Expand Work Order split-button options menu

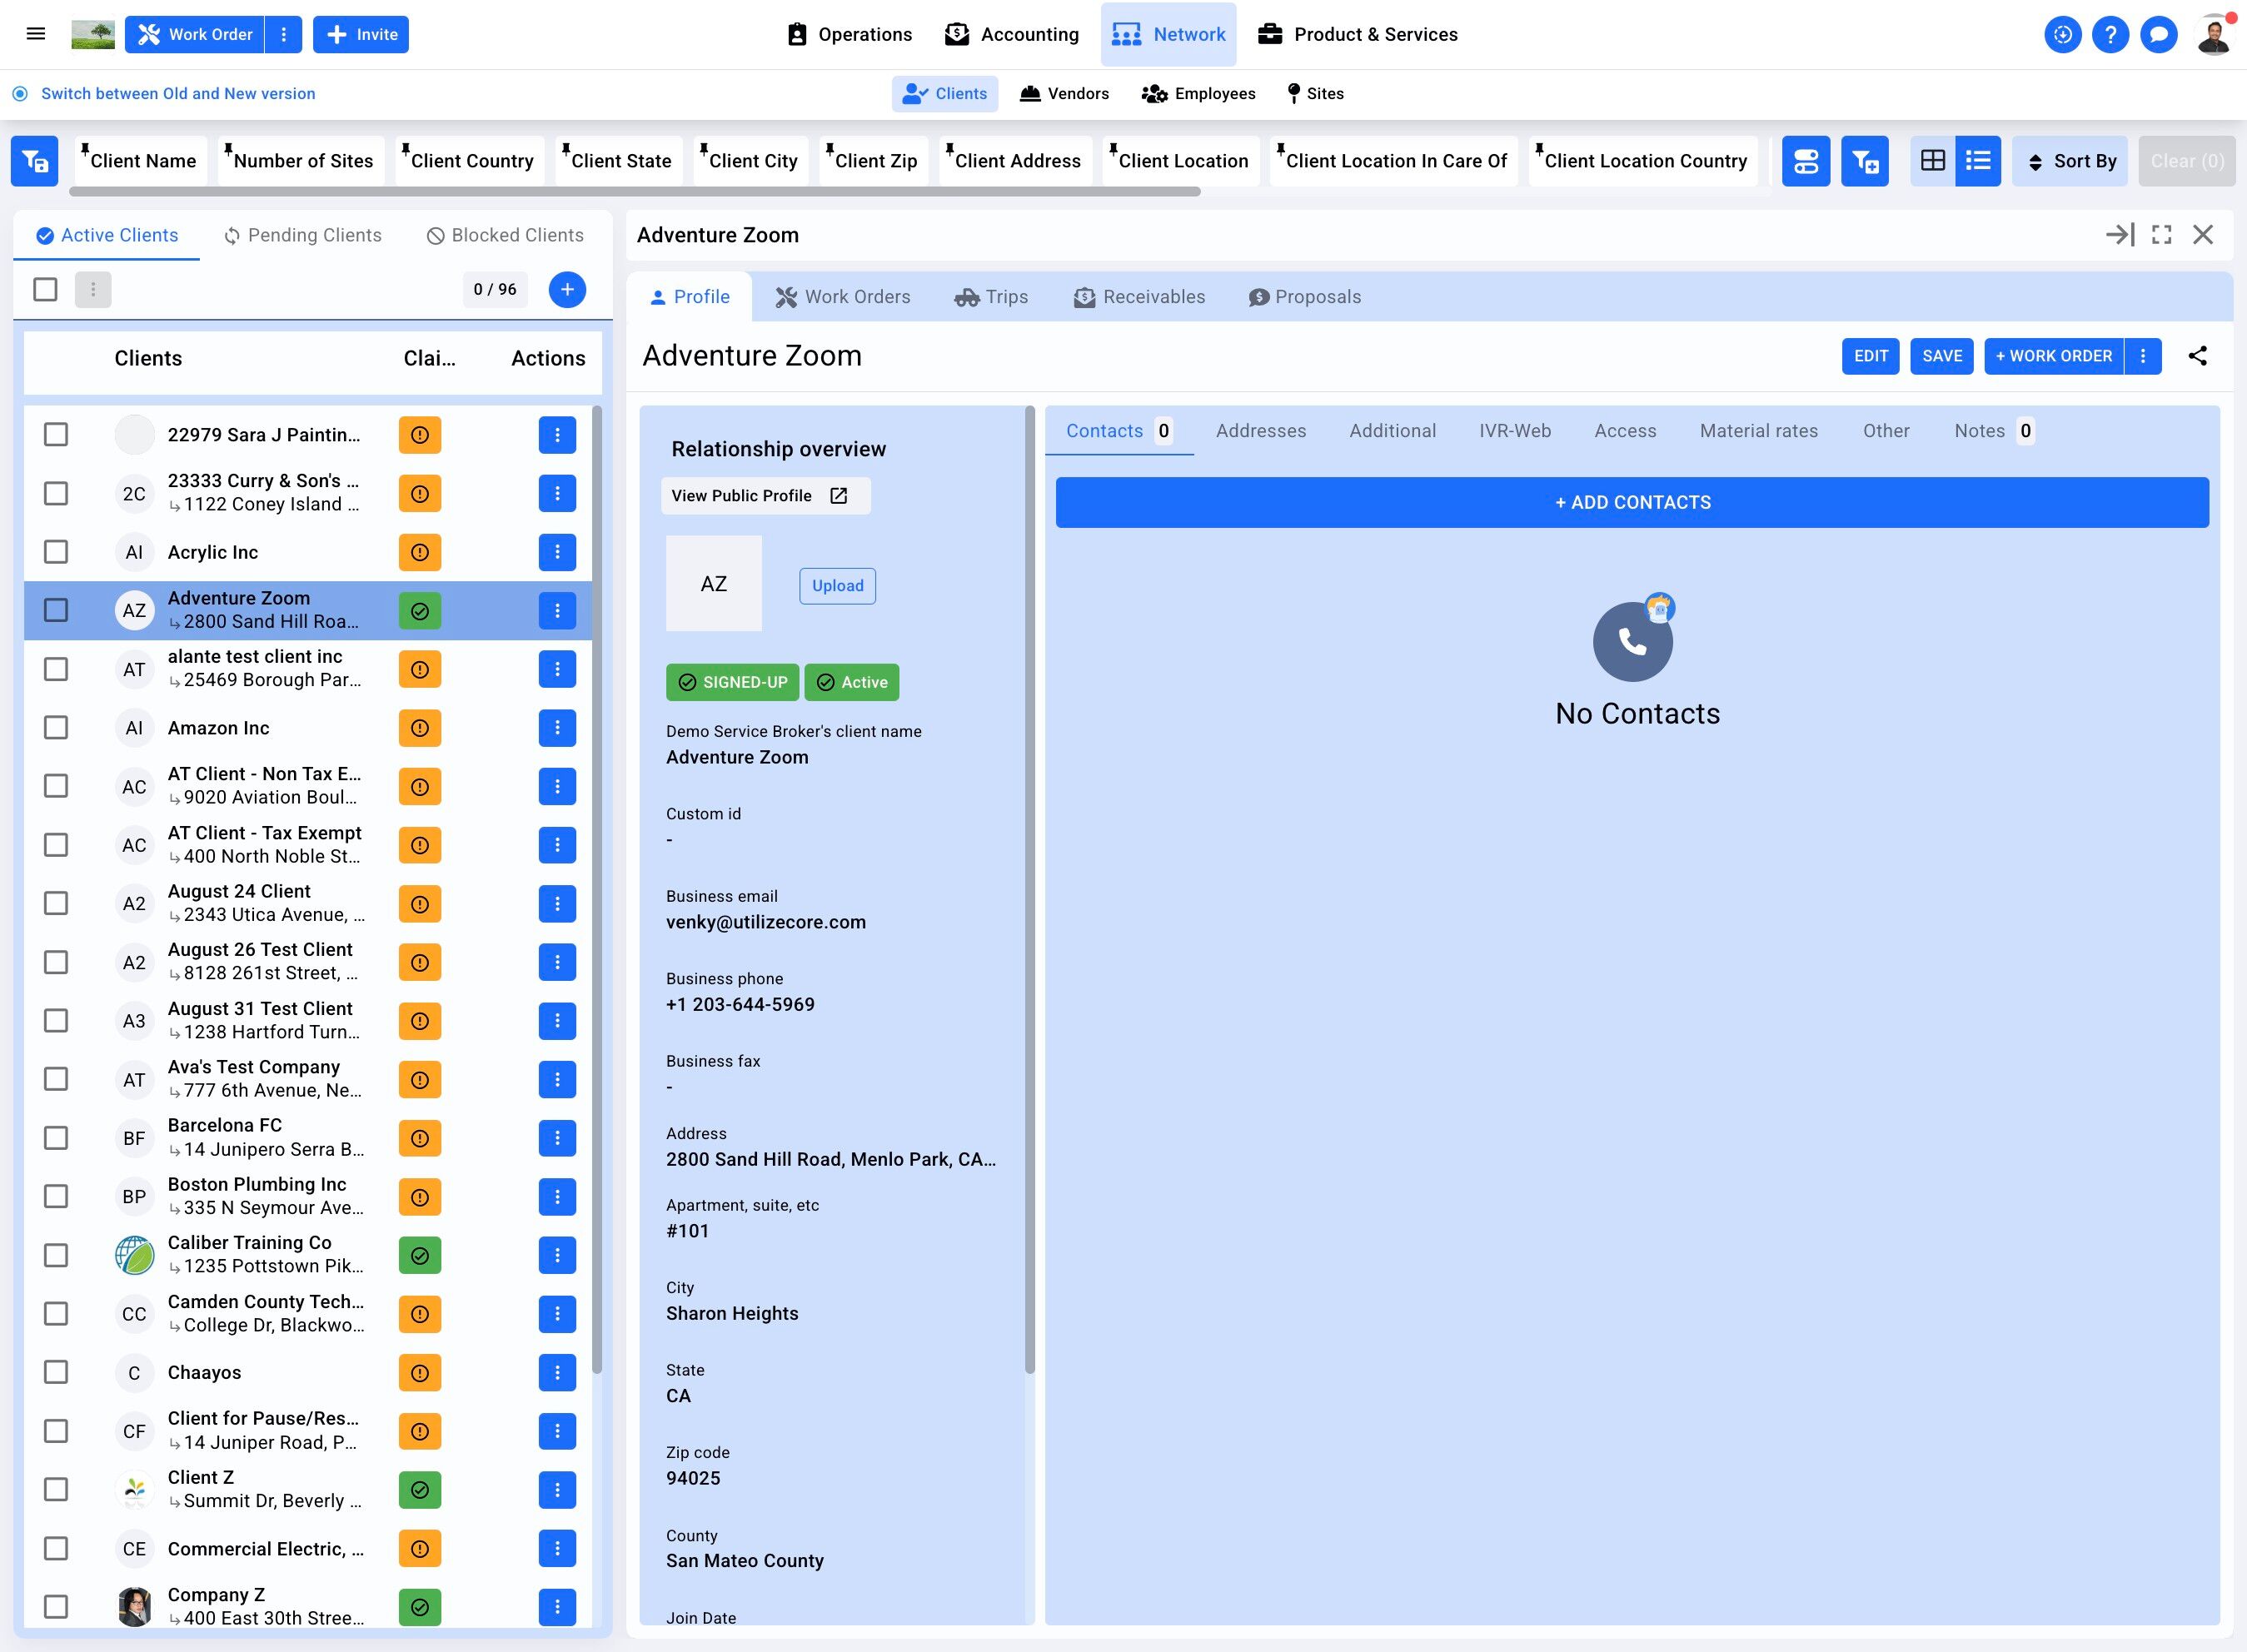coord(284,35)
